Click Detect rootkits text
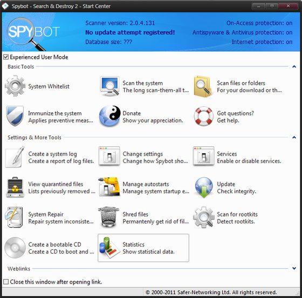This screenshot has width=302, height=298. coord(236,222)
